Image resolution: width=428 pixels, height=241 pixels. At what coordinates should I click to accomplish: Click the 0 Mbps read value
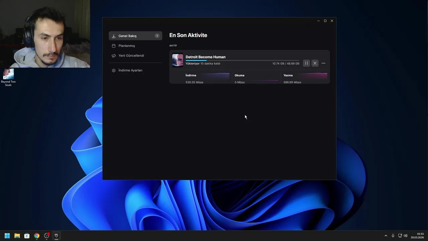click(x=239, y=82)
